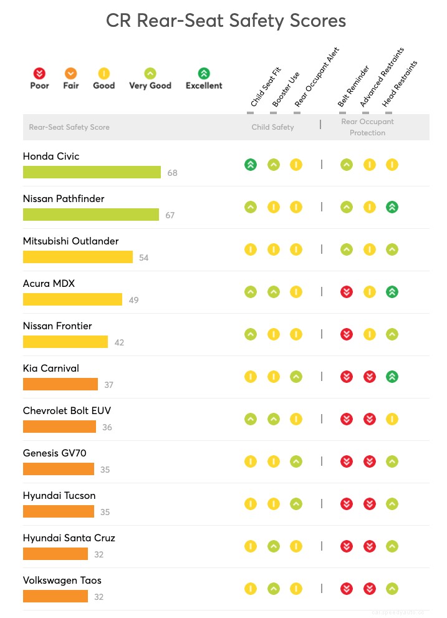Click the green Excellent legend icon
This screenshot has width=447, height=618.
tap(204, 74)
